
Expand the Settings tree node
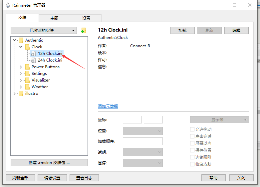click(x=21, y=74)
